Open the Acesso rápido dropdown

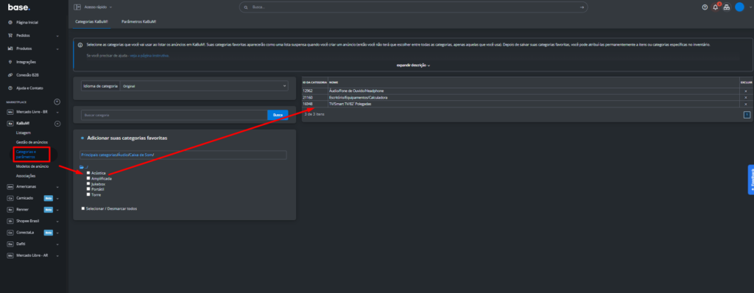pos(98,7)
